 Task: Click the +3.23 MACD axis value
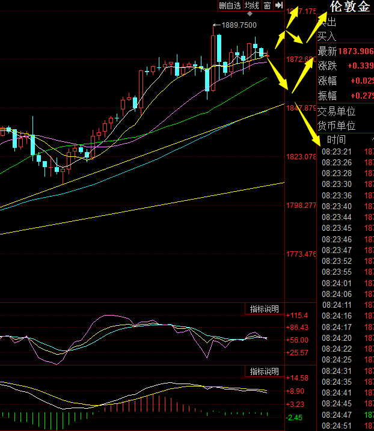pyautogui.click(x=295, y=405)
